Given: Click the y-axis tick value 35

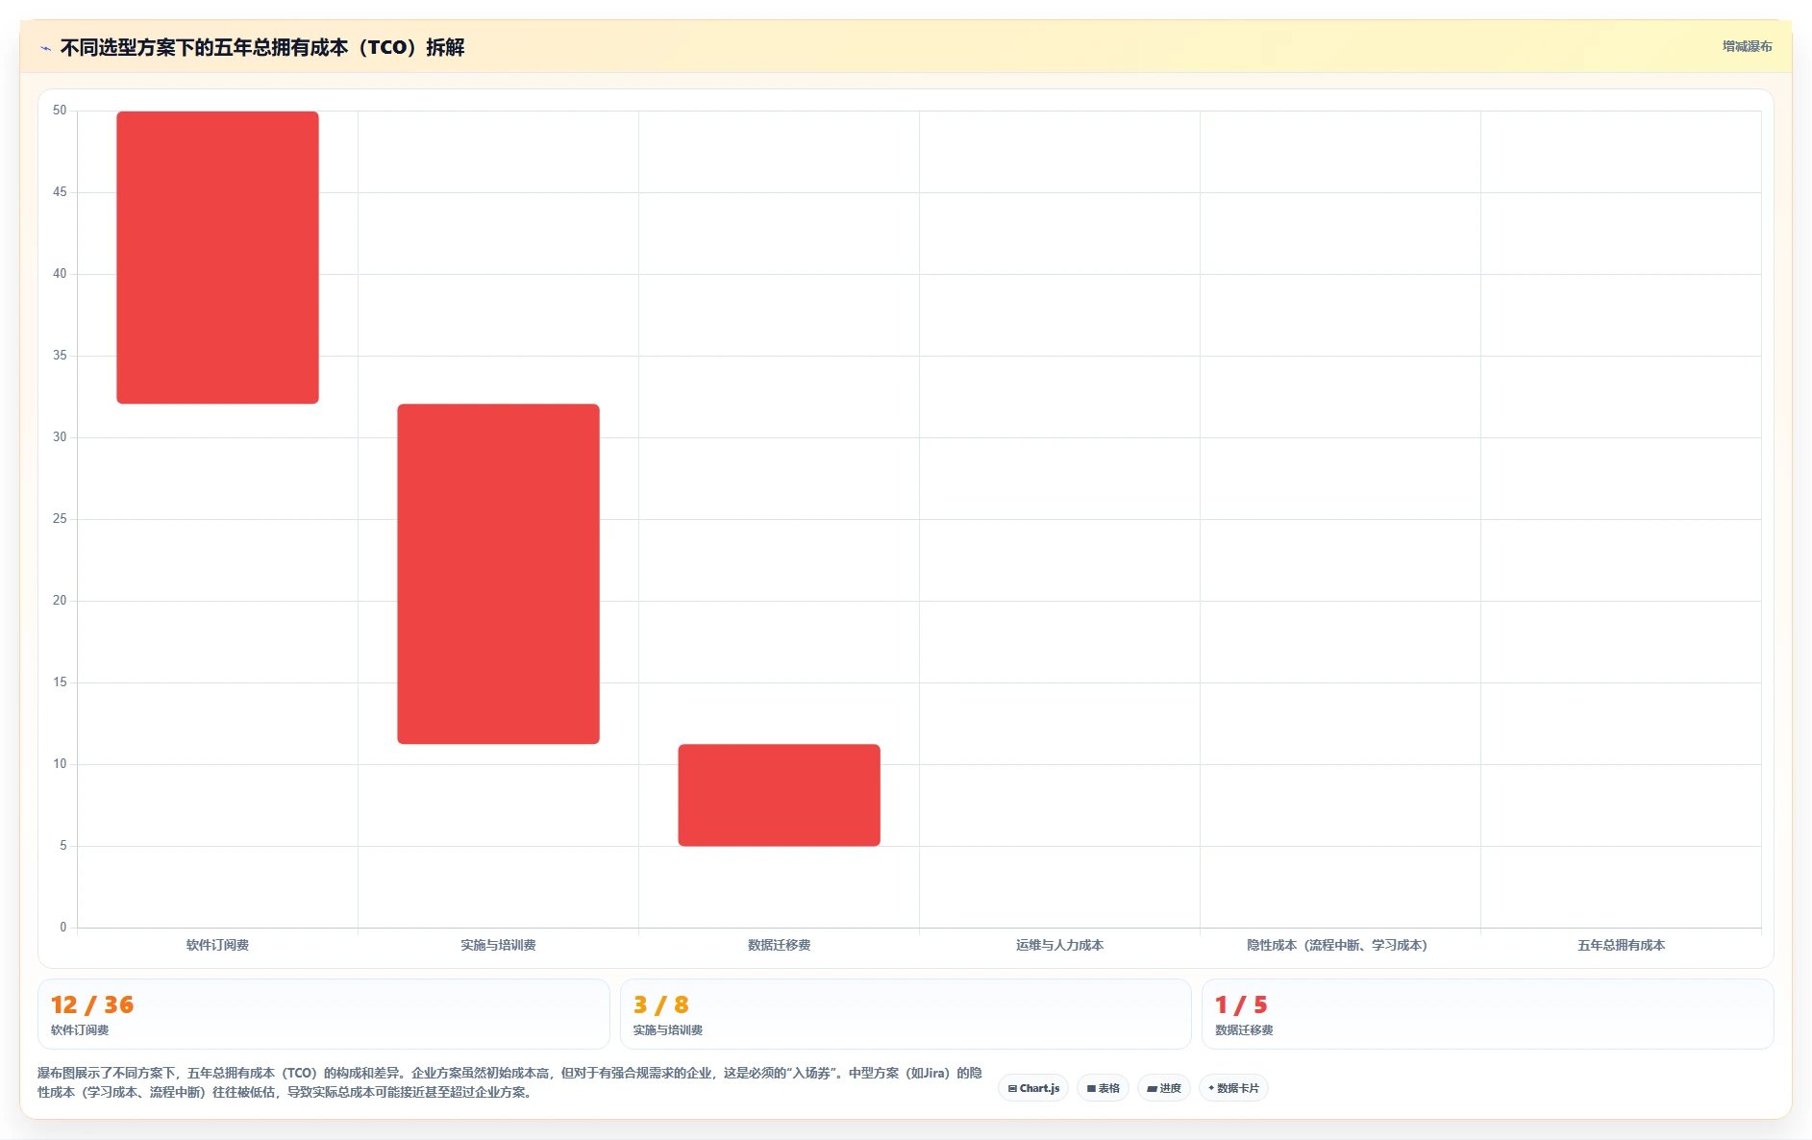Looking at the screenshot, I should click(x=60, y=356).
